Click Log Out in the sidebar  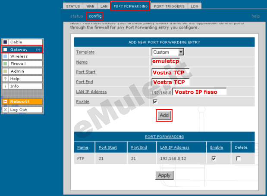[x=22, y=110]
